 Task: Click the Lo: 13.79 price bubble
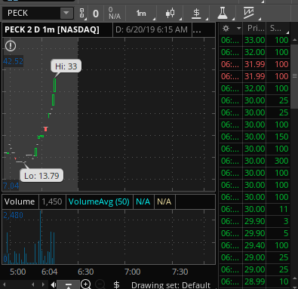click(x=41, y=175)
